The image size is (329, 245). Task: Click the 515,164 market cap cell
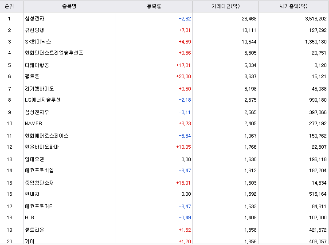pos(318,194)
